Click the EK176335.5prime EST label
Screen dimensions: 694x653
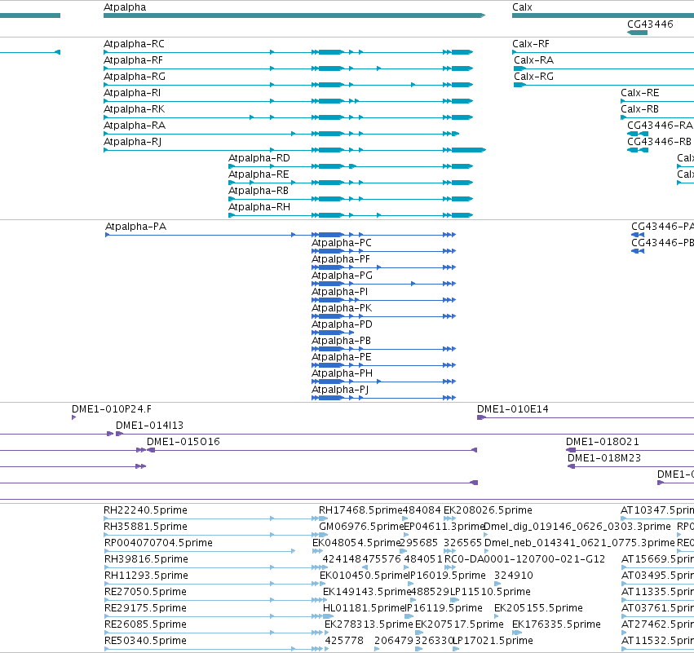[556, 625]
